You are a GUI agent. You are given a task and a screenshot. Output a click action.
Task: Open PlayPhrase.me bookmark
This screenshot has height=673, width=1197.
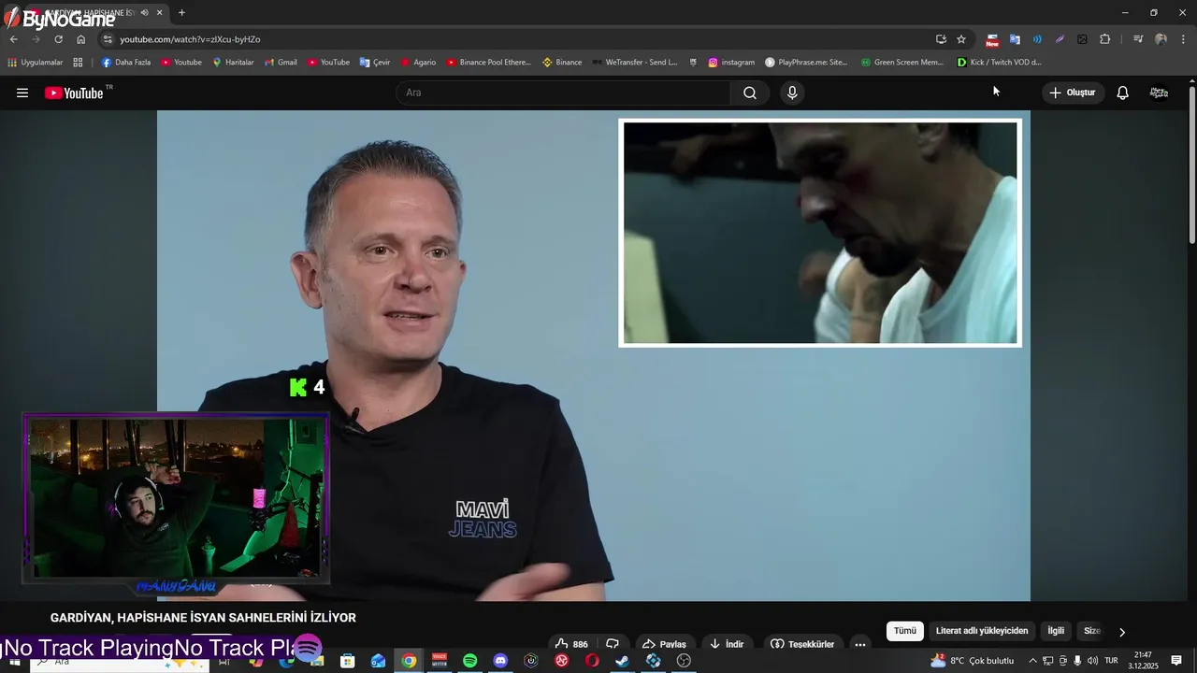[806, 63]
